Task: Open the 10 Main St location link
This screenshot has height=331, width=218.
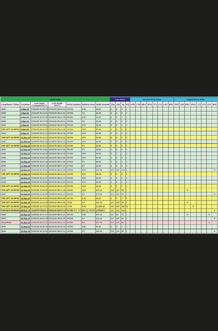Action: click(25, 138)
